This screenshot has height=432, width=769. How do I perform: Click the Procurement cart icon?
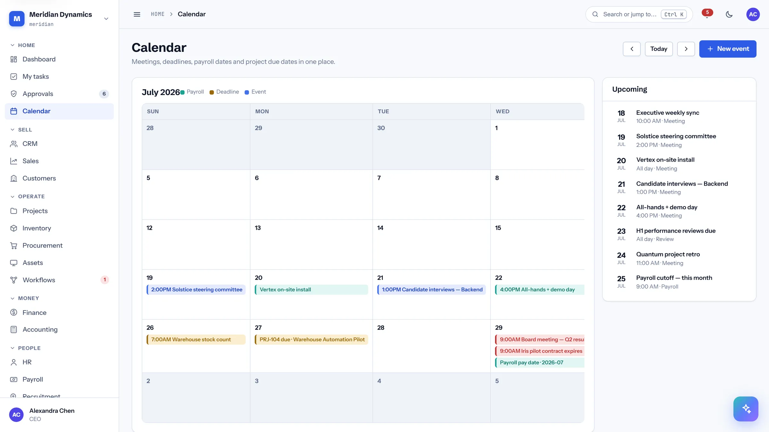pyautogui.click(x=13, y=245)
